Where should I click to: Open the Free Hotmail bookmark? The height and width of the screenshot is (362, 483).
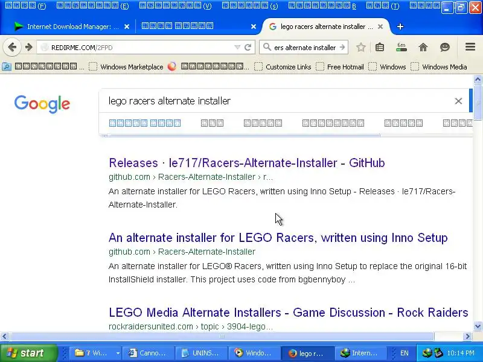tap(340, 67)
